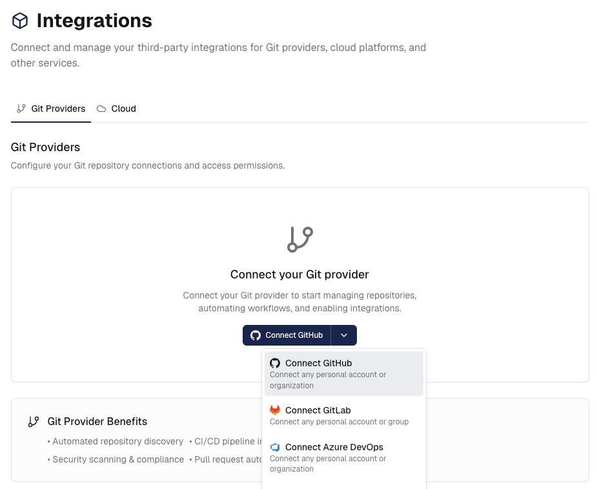This screenshot has height=489, width=597.
Task: Select the Git Providers tab
Action: (51, 109)
